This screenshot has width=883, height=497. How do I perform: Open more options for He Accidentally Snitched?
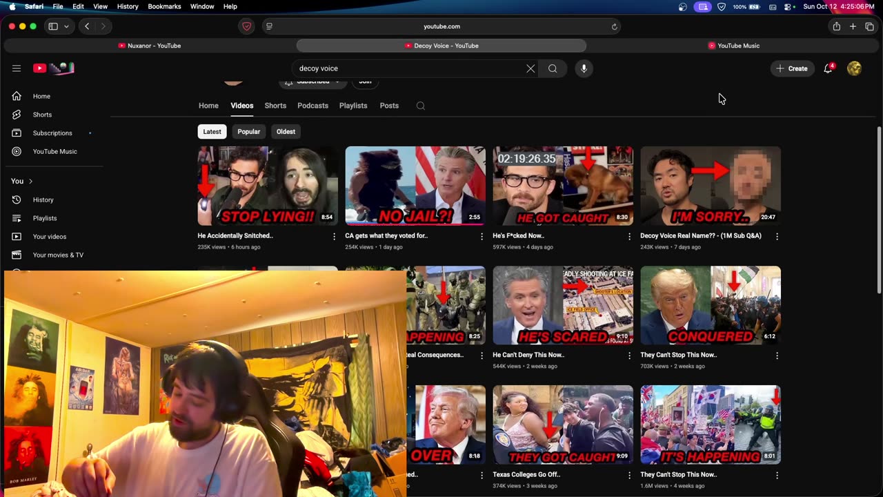(334, 236)
